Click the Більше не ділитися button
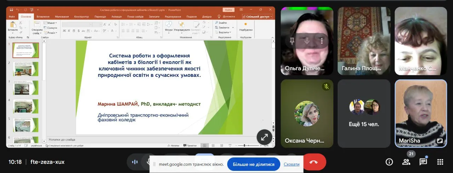The image size is (453, 173). [x=253, y=164]
